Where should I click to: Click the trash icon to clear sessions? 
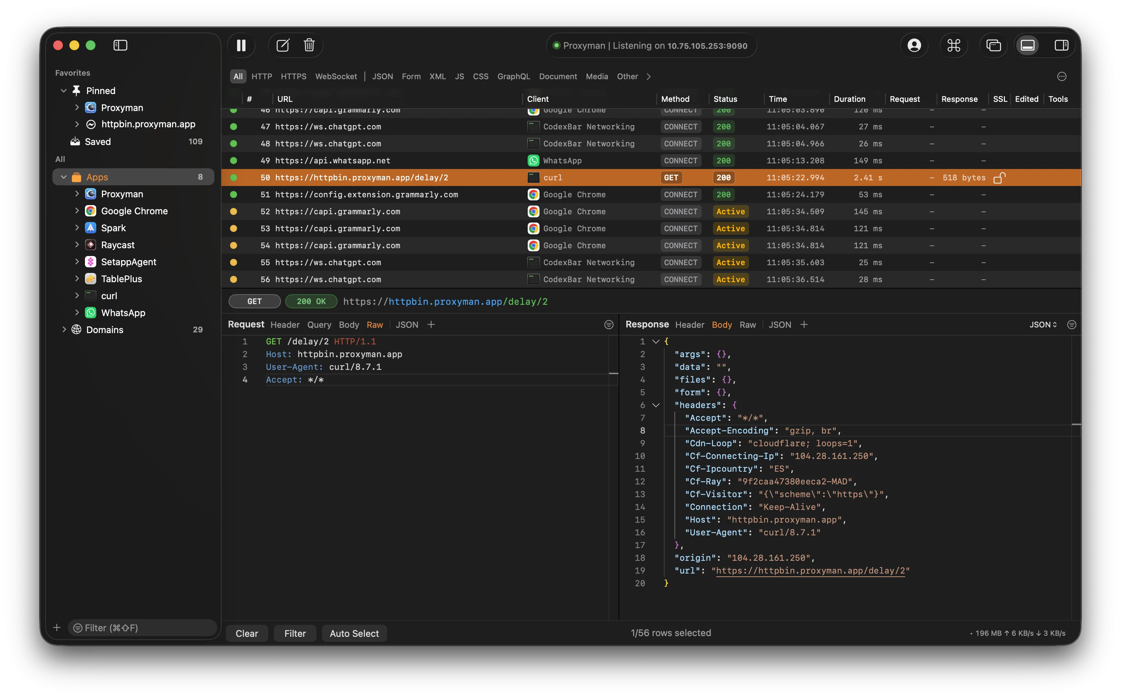[x=309, y=45]
